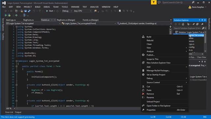
Task: Collapse the Form1 class block
Action: coord(16,66)
